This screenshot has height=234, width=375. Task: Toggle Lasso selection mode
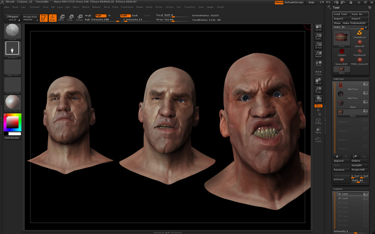(318, 139)
